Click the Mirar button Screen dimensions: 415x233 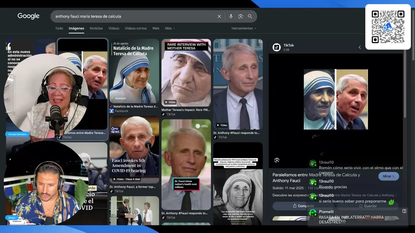pyautogui.click(x=389, y=176)
